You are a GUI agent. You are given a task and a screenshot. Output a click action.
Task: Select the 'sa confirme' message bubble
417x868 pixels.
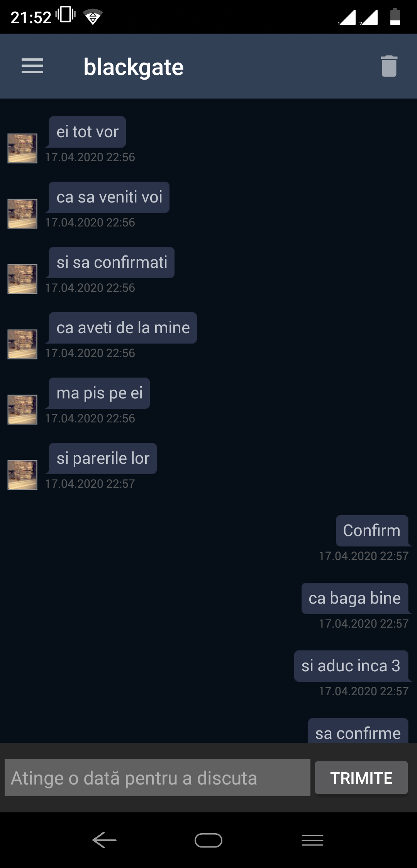pyautogui.click(x=358, y=730)
